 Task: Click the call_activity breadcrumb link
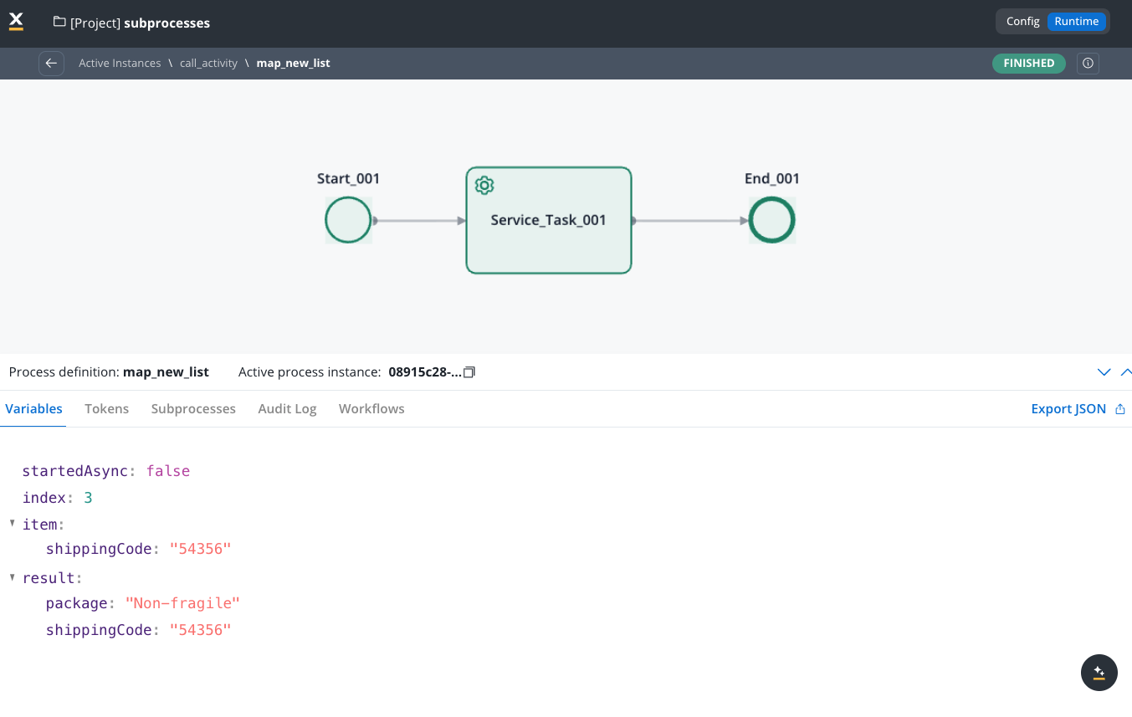point(208,64)
